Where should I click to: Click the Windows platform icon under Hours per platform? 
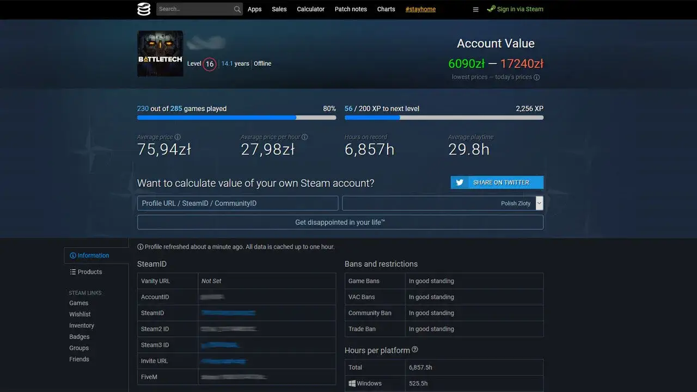(352, 383)
